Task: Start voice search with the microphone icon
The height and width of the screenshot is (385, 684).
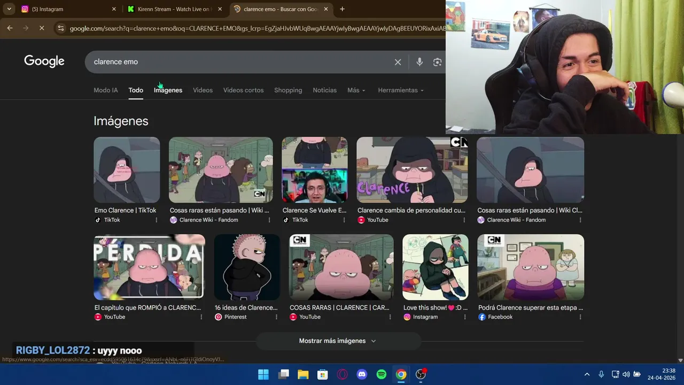Action: [419, 62]
